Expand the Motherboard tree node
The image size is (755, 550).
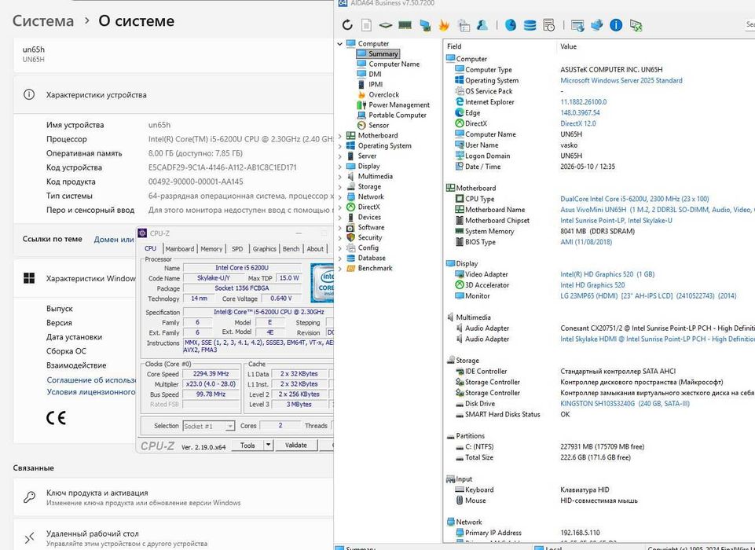(340, 136)
